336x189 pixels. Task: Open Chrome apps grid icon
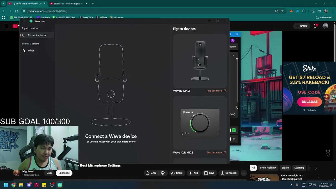pos(3,17)
